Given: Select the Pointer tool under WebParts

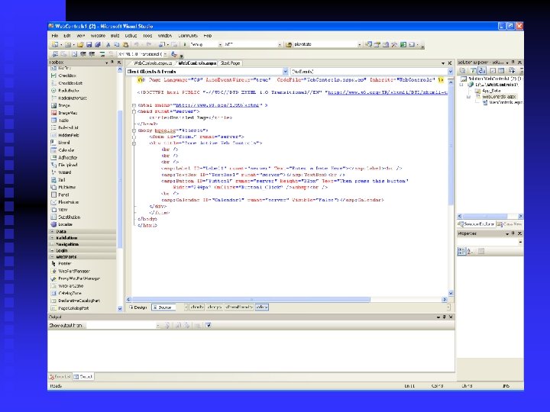Looking at the screenshot, I should [61, 263].
